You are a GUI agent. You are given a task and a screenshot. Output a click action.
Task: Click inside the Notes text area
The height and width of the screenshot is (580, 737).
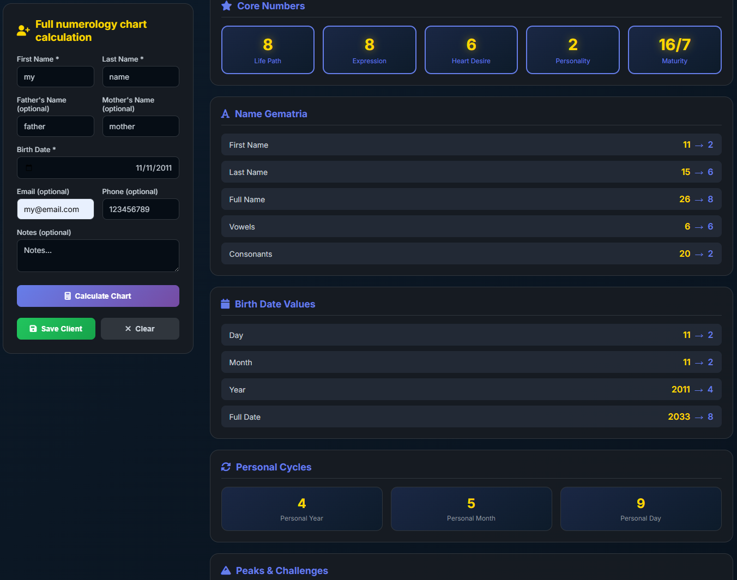[x=98, y=256]
